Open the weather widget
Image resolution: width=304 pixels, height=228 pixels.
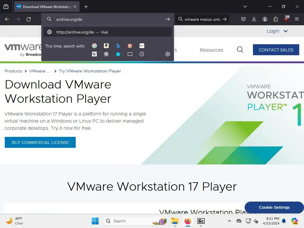point(14,221)
